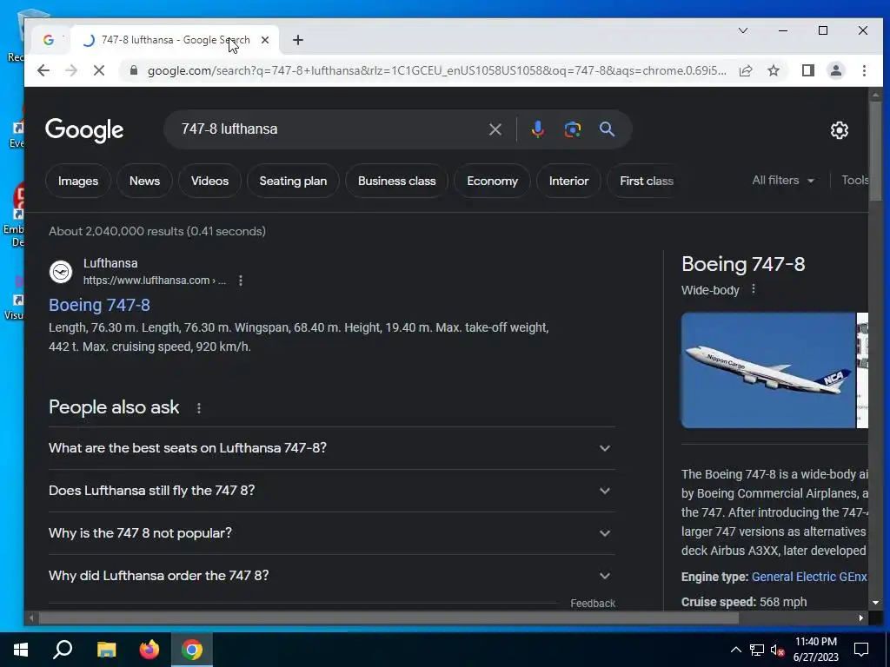Filter results by News

pos(144,181)
